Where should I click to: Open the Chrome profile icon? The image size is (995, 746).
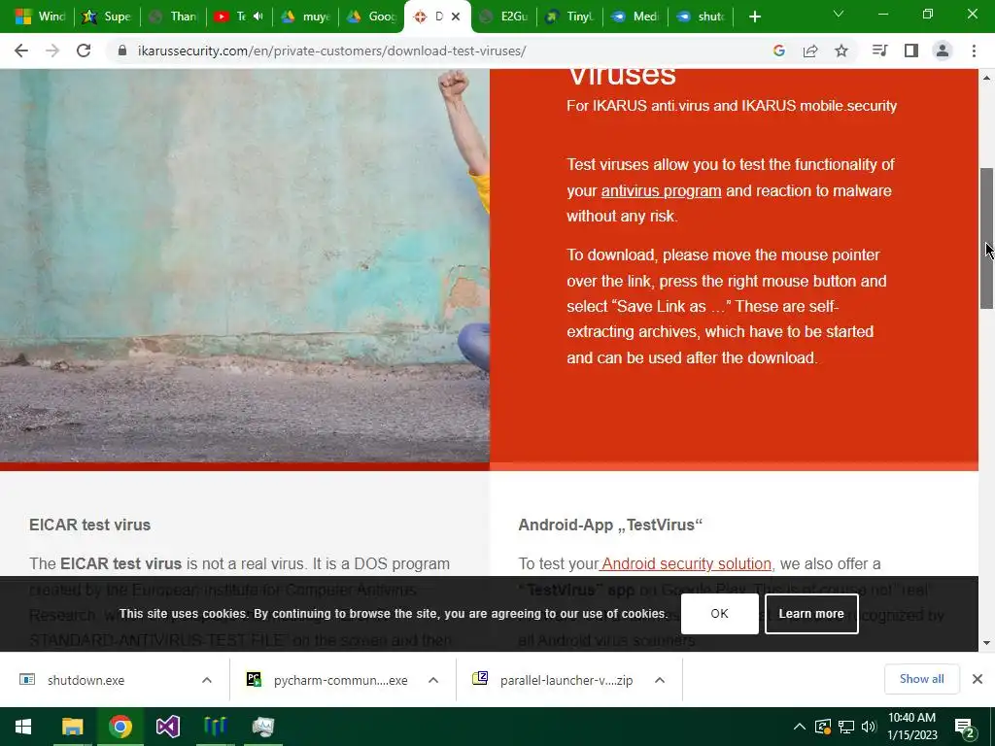[x=943, y=51]
